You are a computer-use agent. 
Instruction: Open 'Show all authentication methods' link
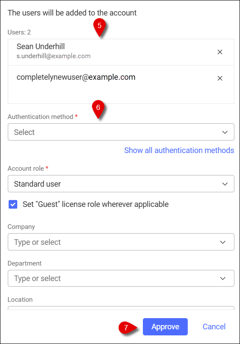coord(179,150)
